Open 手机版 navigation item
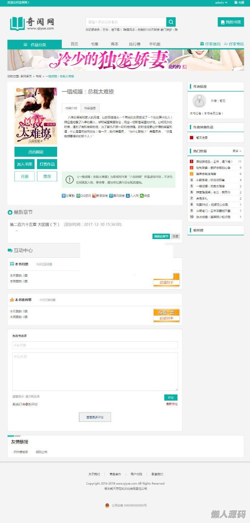Image resolution: width=250 pixels, height=523 pixels. coord(155,44)
